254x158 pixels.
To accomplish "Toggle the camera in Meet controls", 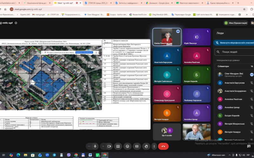I will tap(109, 146).
